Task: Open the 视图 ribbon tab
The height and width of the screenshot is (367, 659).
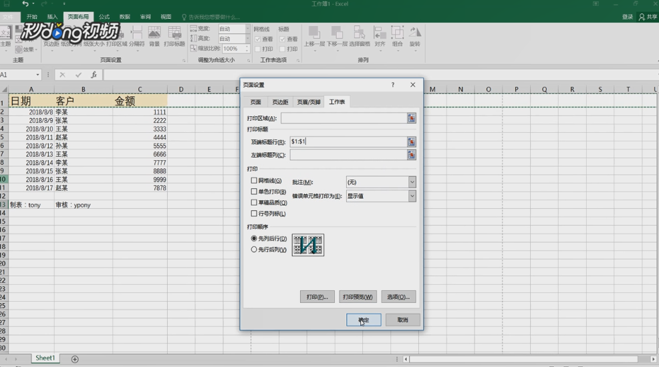Action: point(166,17)
